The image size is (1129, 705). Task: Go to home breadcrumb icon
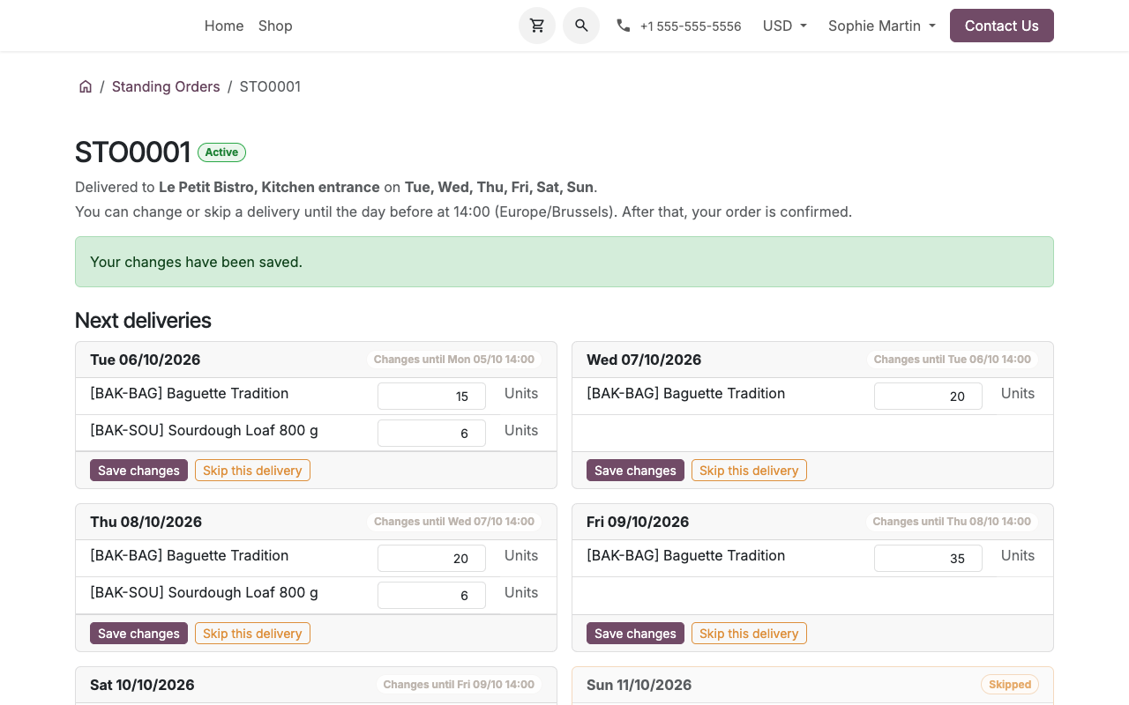86,86
